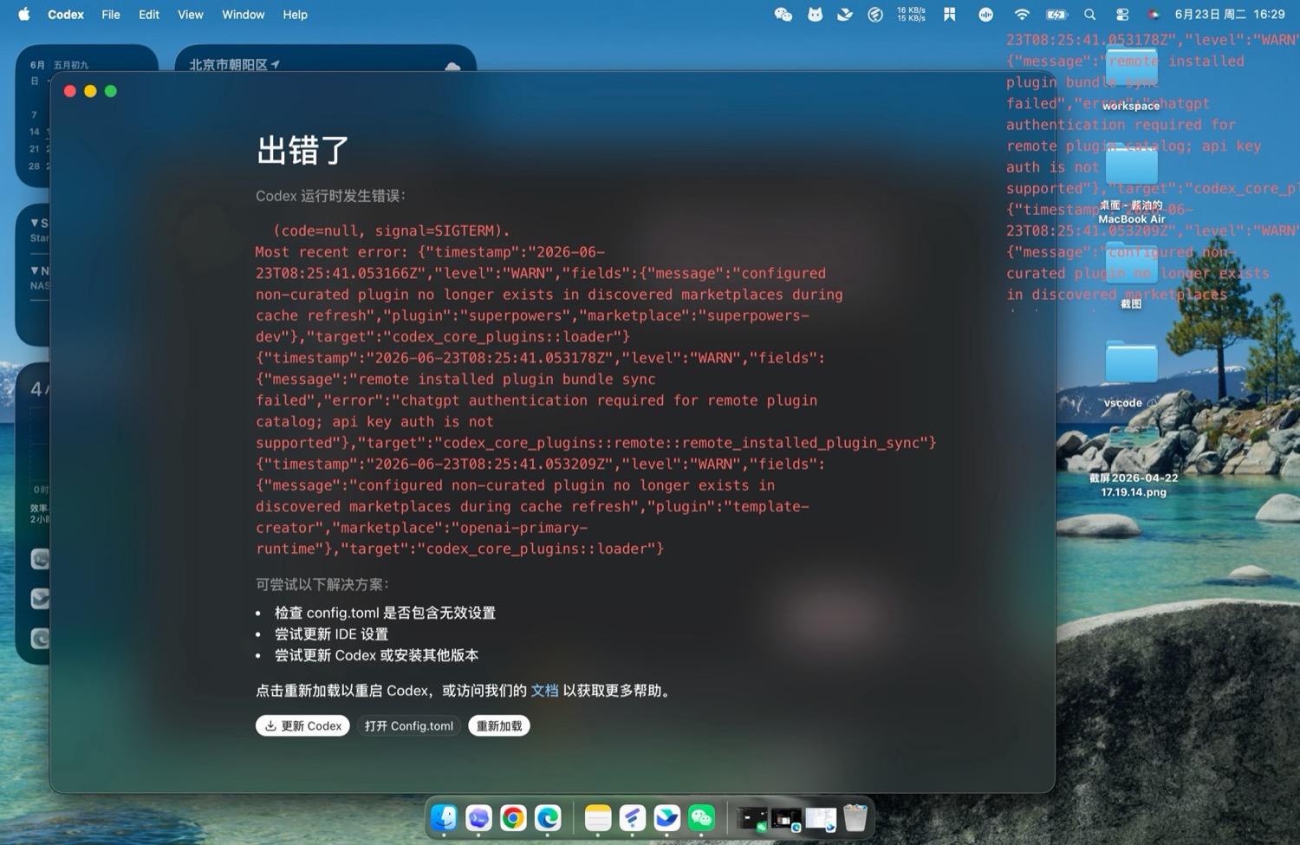Open WeChat from the Dock

coord(701,817)
